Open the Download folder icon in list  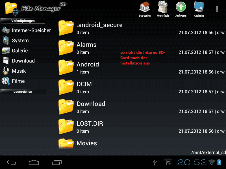[x=66, y=107]
